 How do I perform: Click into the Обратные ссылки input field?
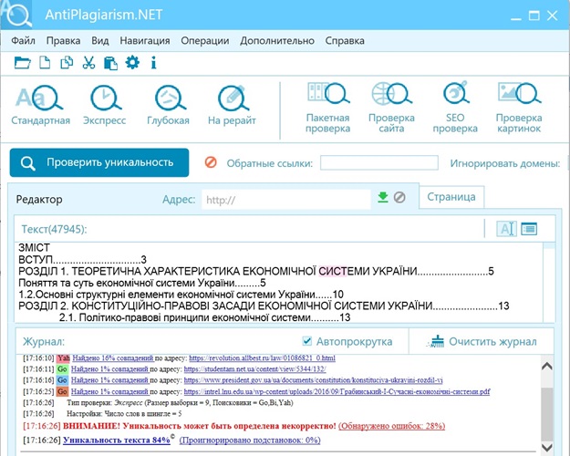(379, 162)
